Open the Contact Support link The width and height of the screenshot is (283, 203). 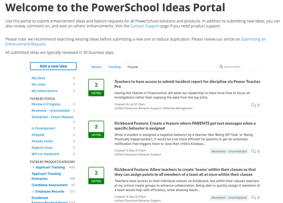click(x=146, y=26)
